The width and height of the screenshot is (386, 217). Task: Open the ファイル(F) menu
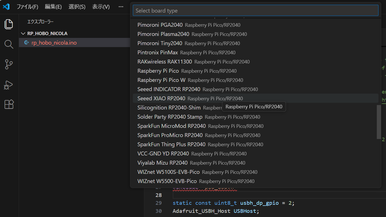coord(27,7)
